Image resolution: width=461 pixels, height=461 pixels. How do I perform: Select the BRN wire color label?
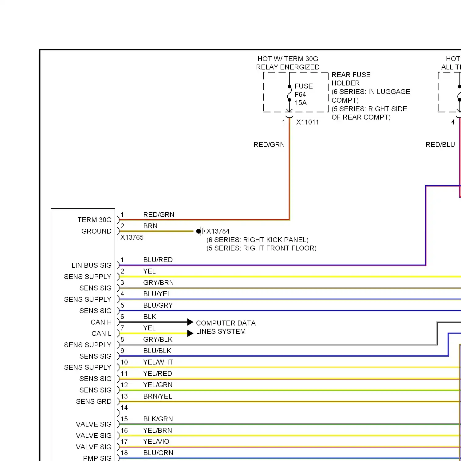coord(150,226)
